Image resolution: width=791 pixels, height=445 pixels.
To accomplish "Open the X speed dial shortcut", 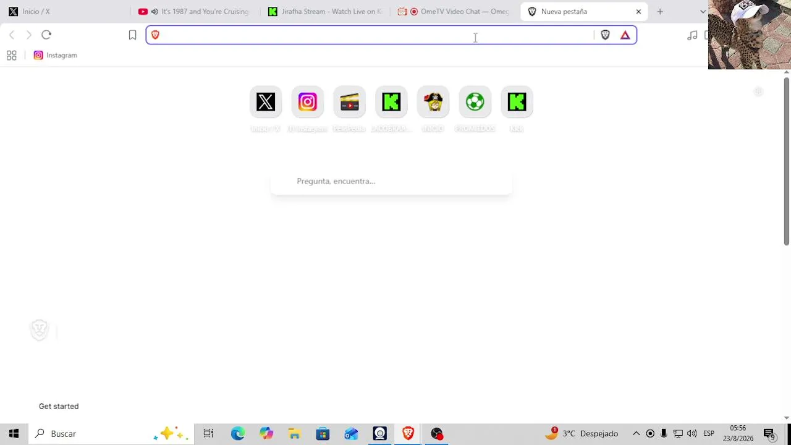I will [x=266, y=102].
